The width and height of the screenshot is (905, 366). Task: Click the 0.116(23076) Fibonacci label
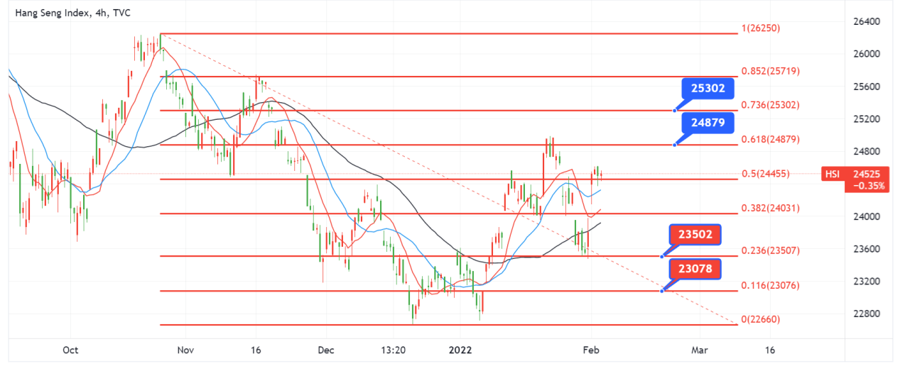point(770,285)
